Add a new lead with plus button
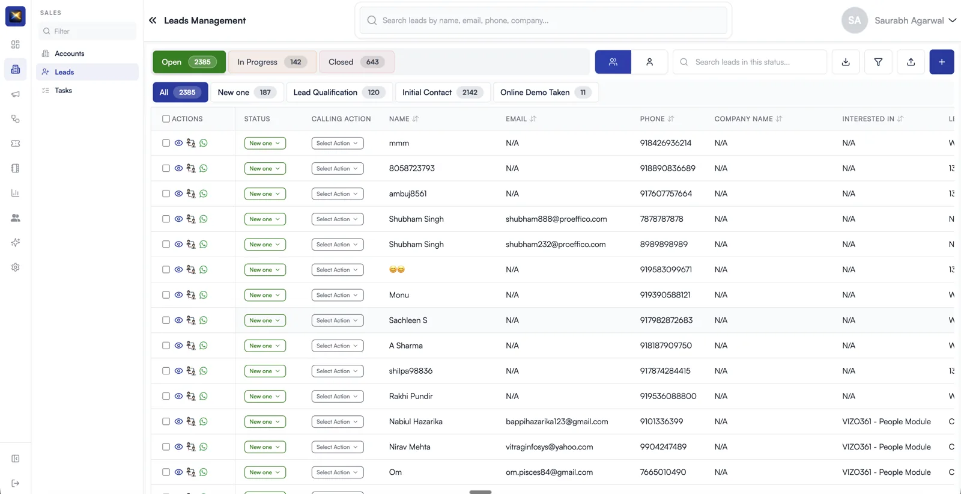Screen dimensions: 961x494 pos(942,62)
